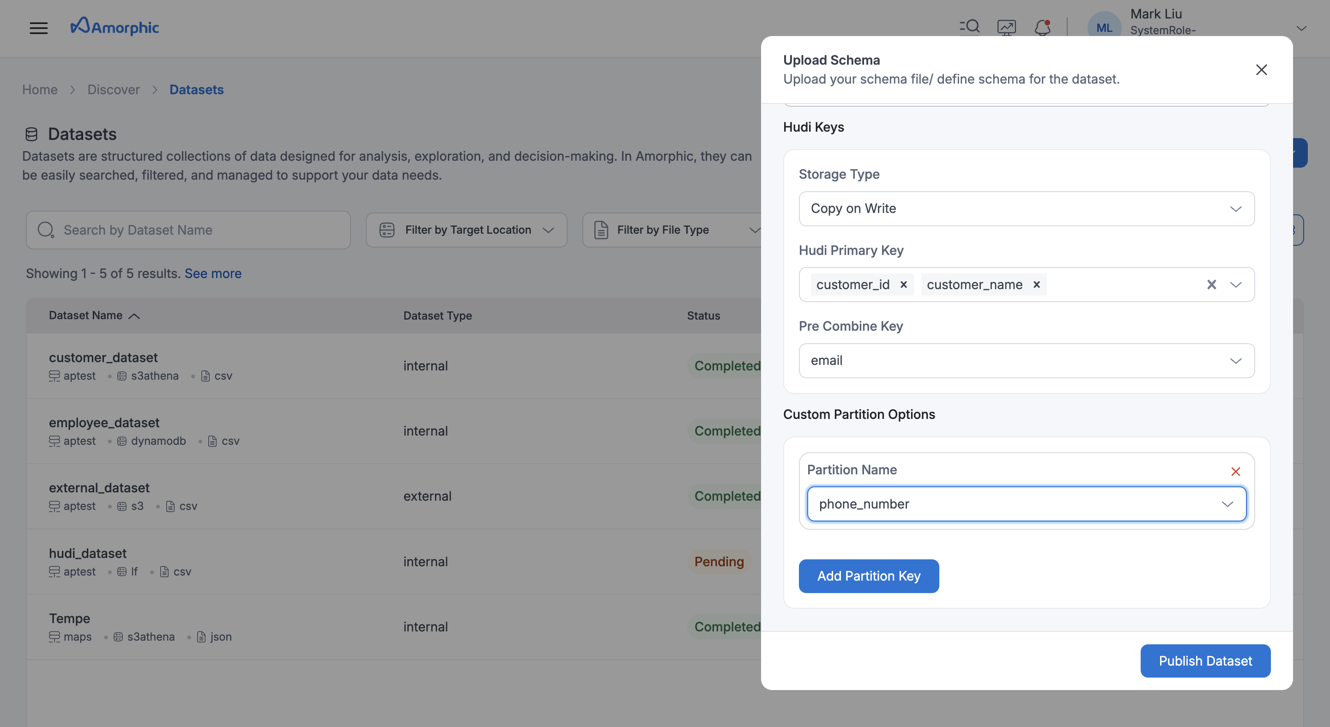The height and width of the screenshot is (727, 1330).
Task: Click the csv file icon next to customer_dataset
Action: (x=205, y=376)
